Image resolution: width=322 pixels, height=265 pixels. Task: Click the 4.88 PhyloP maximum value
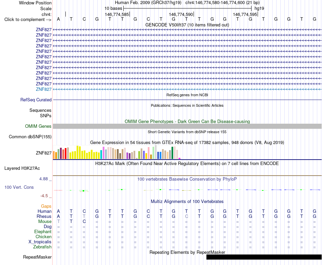pos(43,179)
